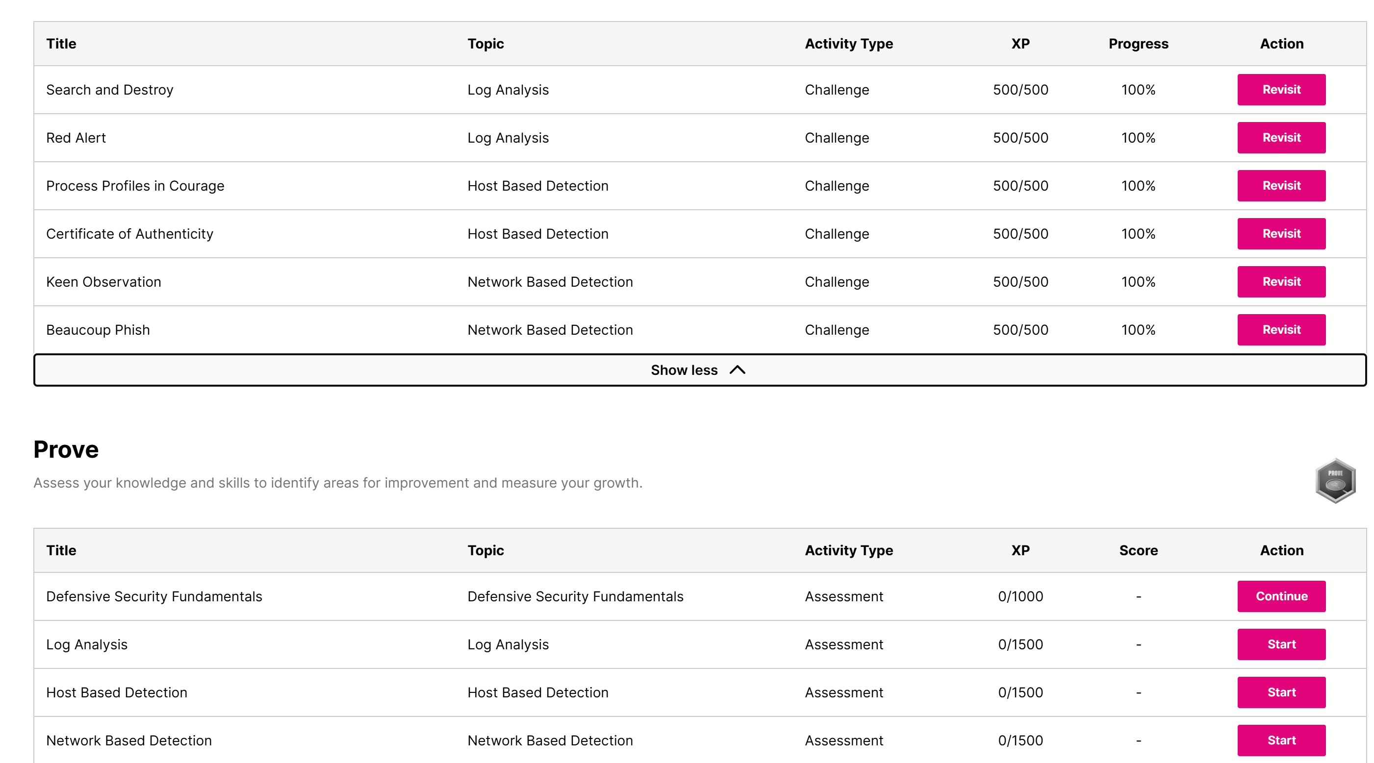Open Defensive Security Fundamentals title row

tap(154, 597)
